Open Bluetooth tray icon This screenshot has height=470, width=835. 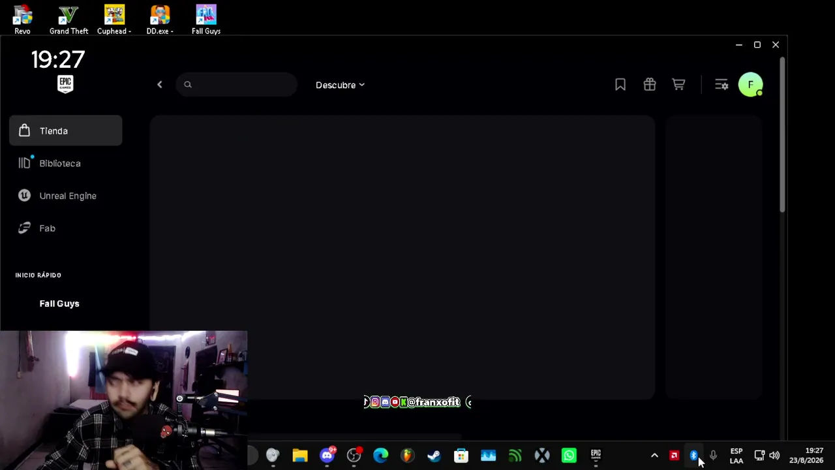point(693,456)
